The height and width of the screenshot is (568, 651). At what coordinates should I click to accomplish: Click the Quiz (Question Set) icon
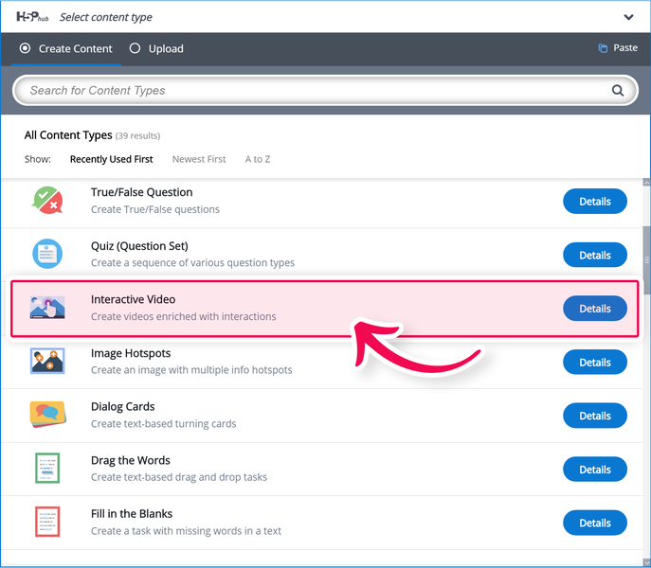(x=47, y=254)
